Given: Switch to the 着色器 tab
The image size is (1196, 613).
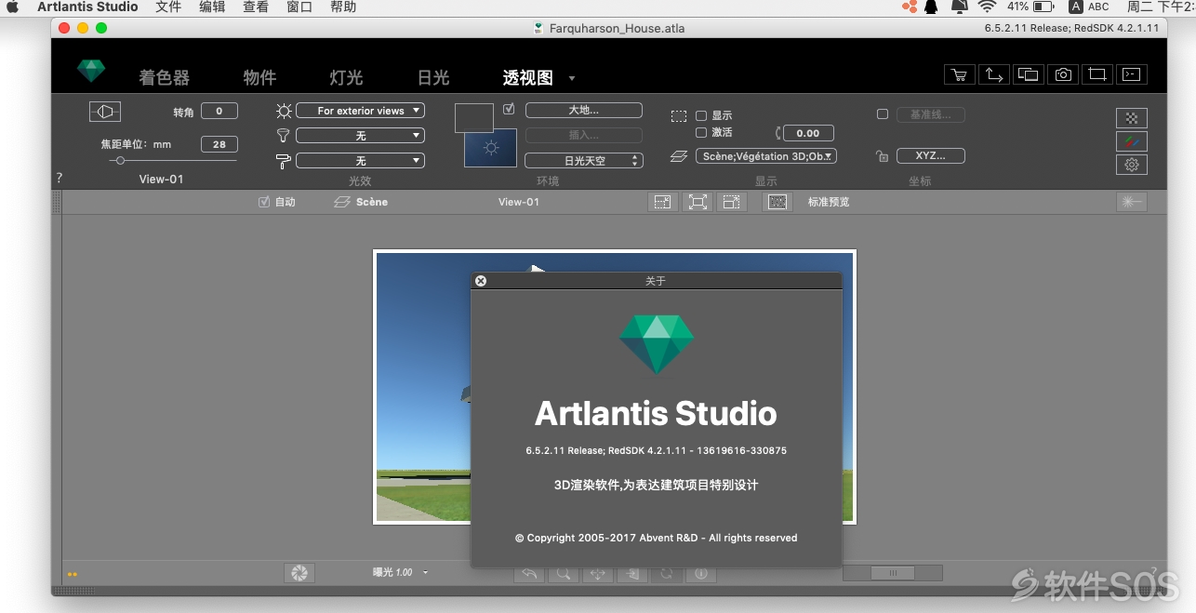Looking at the screenshot, I should click(165, 78).
